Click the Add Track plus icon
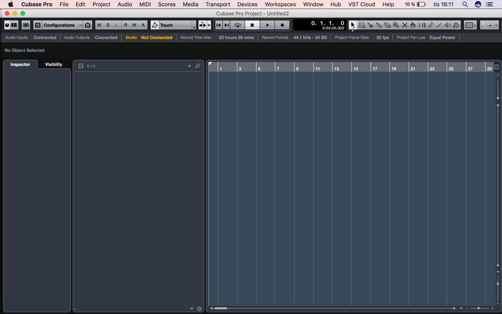 189,66
